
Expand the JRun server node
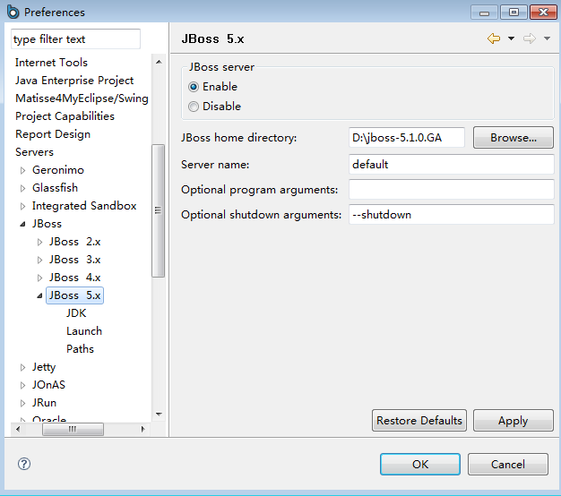[23, 403]
